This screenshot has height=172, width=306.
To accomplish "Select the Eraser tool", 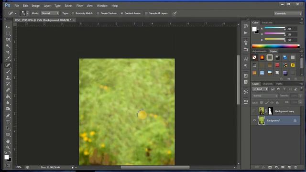I will point(8,90).
